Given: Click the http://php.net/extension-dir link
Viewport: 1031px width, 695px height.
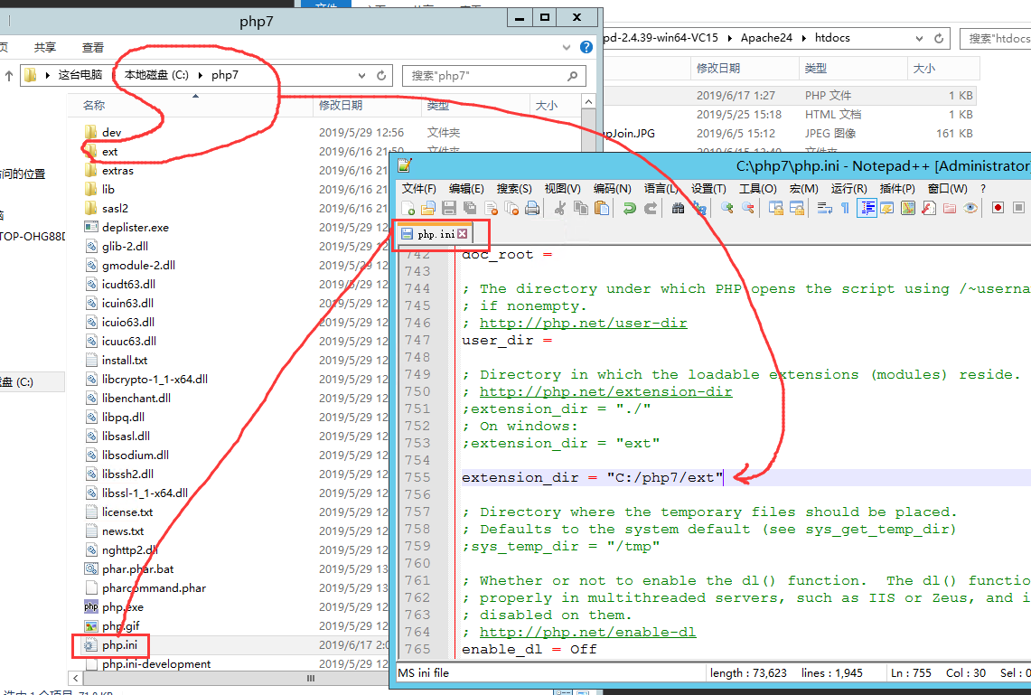Looking at the screenshot, I should (605, 391).
